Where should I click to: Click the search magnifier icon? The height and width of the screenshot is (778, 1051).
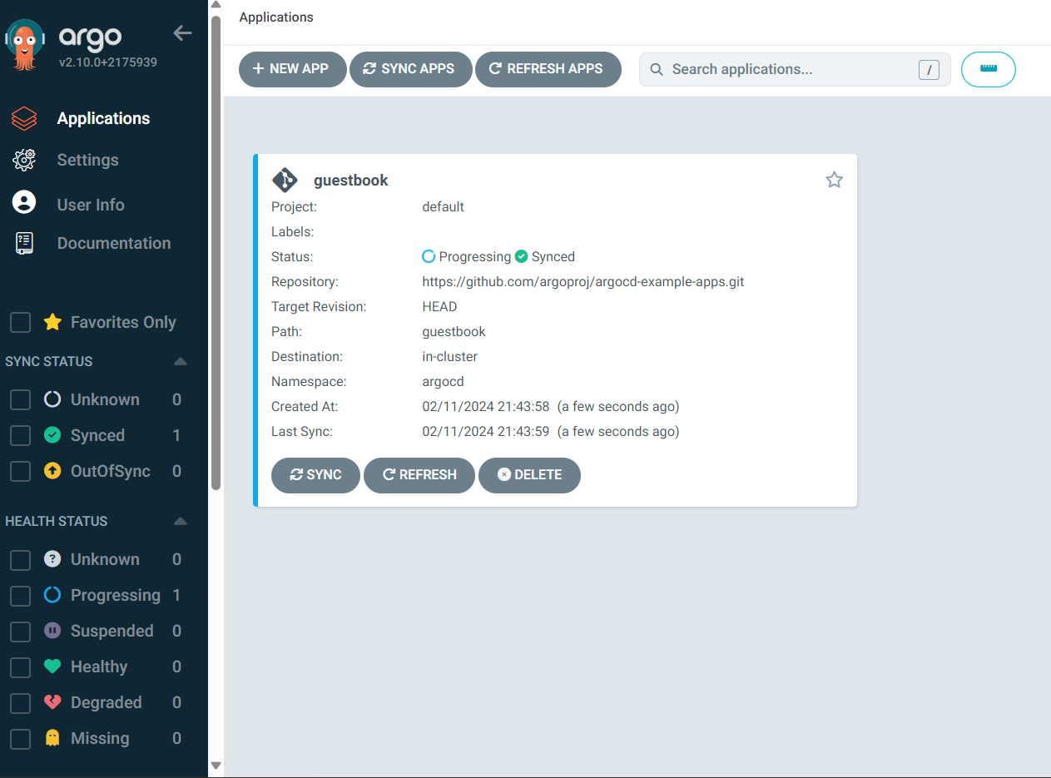click(657, 70)
